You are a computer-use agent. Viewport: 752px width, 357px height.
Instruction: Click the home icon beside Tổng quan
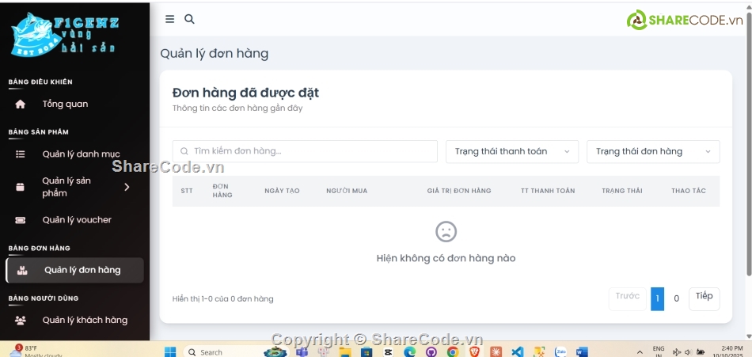click(21, 104)
